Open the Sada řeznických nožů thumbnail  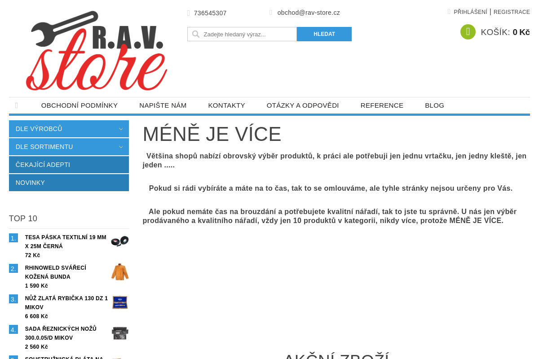coord(120,333)
